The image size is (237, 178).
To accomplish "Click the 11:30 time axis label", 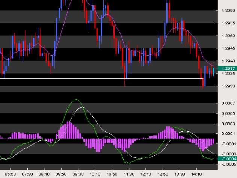I will (129, 174).
